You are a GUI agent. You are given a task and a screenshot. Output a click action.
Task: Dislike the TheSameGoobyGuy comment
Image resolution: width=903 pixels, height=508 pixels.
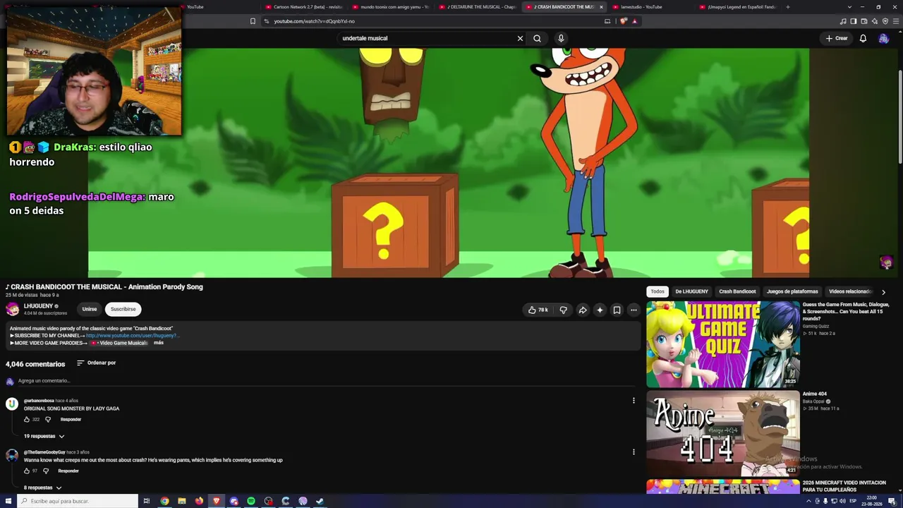click(46, 471)
